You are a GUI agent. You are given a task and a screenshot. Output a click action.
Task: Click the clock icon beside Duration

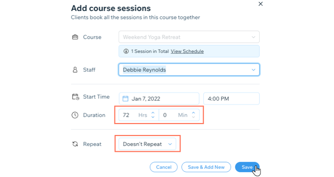click(x=75, y=115)
